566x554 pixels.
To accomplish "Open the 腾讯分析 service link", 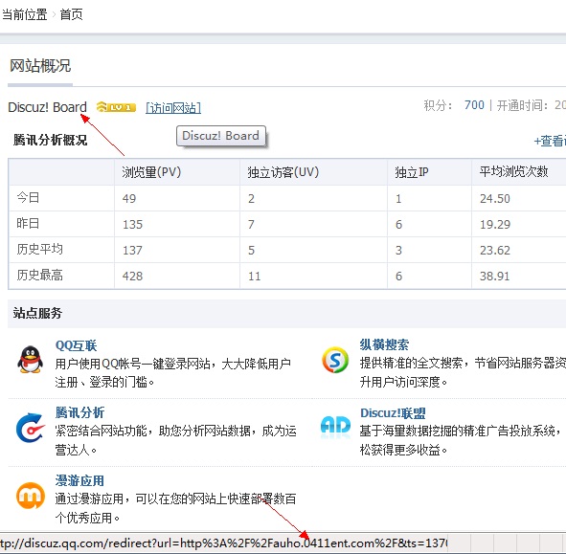I will coord(79,412).
